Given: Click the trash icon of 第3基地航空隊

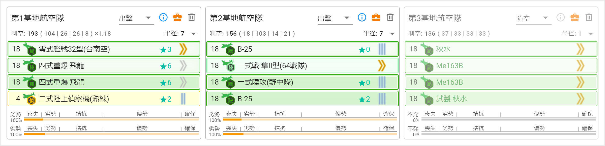Looking at the screenshot, I should (589, 17).
